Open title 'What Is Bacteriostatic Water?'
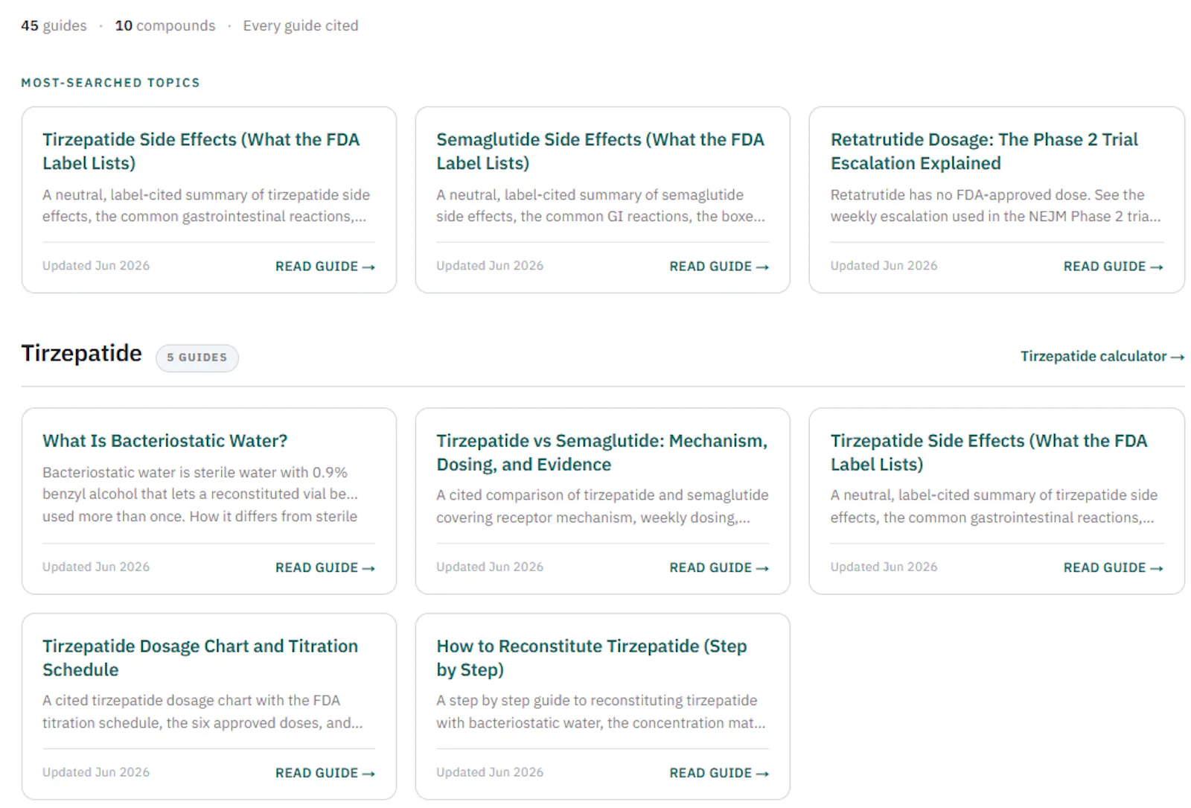The width and height of the screenshot is (1191, 808). (x=165, y=441)
